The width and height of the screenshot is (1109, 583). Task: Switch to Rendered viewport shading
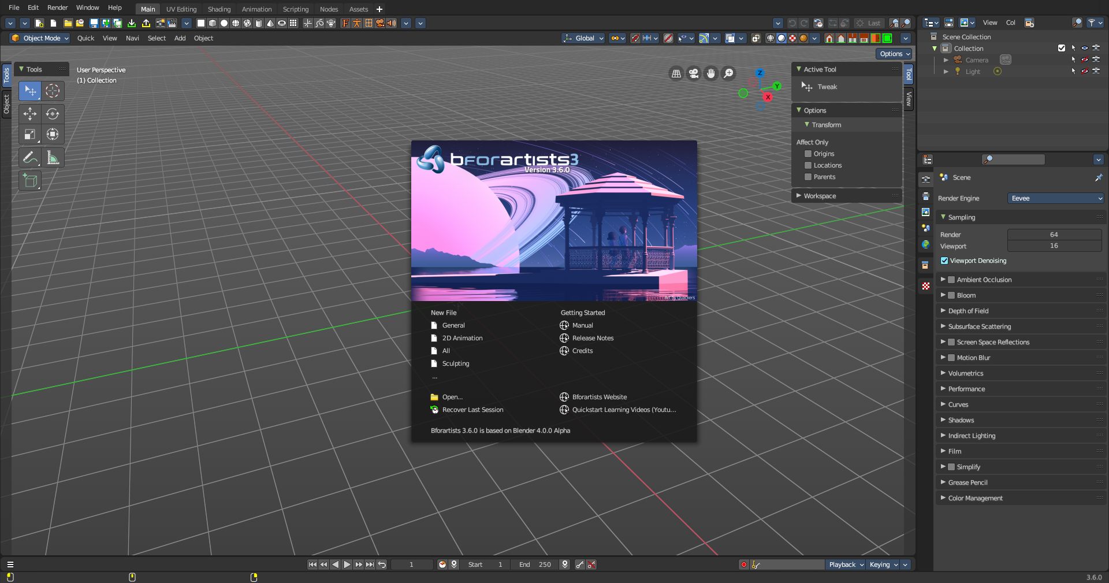pos(803,38)
